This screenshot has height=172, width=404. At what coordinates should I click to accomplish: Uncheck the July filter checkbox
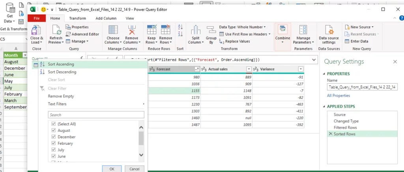tap(54, 150)
